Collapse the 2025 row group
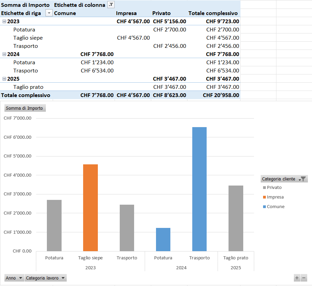 pyautogui.click(x=4, y=79)
